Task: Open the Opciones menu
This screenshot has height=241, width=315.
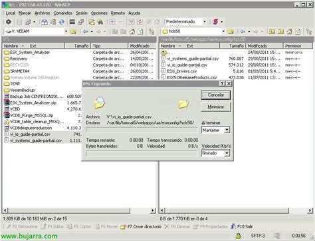Action: click(x=99, y=13)
